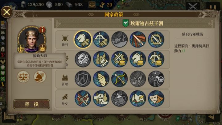This screenshot has width=222, height=125.
Task: Click the 替換 replace button
Action: (x=31, y=104)
